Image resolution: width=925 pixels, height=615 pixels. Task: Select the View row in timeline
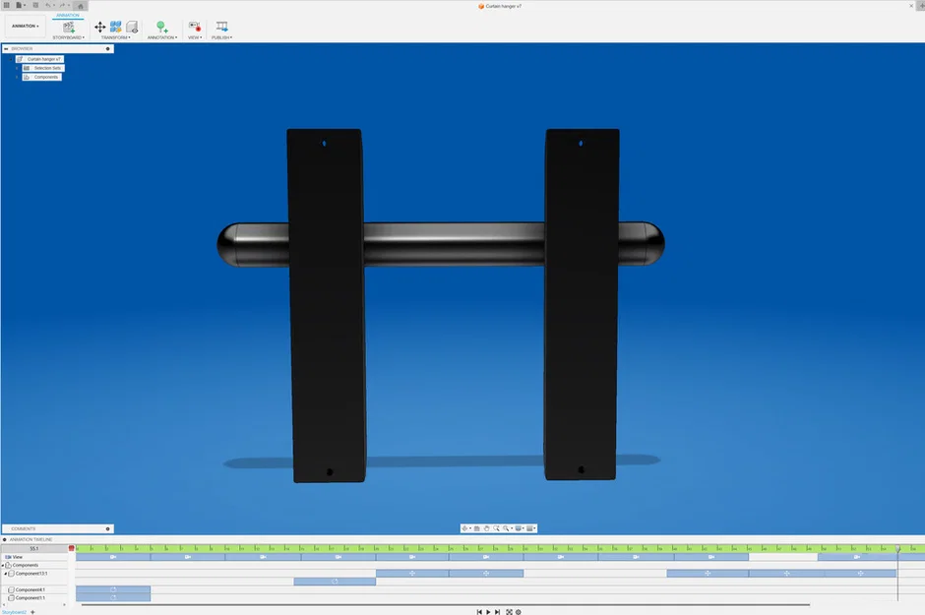tap(34, 557)
